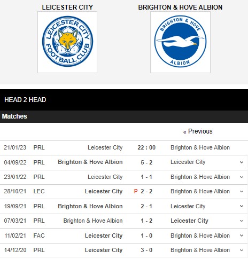The image size is (248, 259).
Task: Click the 22 : 00 kickoff time
Action: tap(146, 147)
